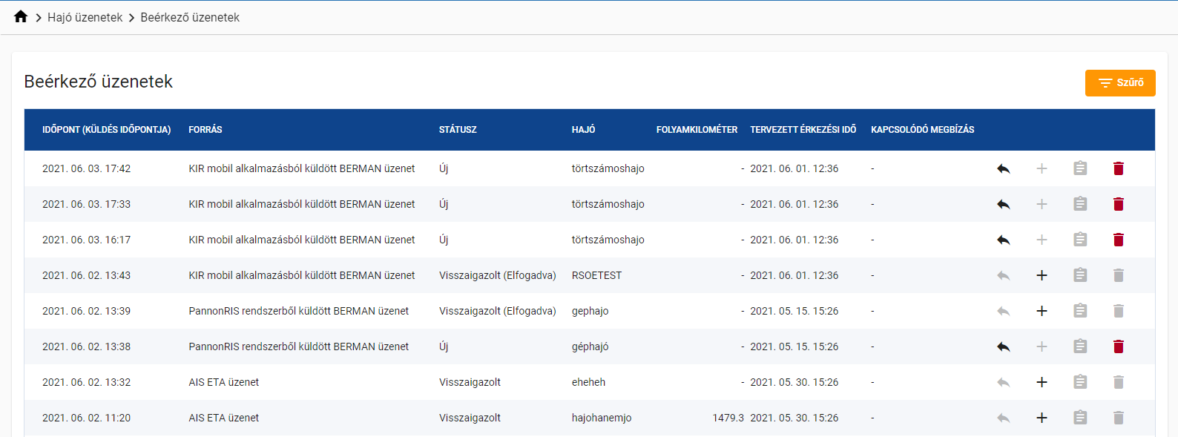
Task: Reply to the géphajó 13:38 message
Action: (1003, 346)
